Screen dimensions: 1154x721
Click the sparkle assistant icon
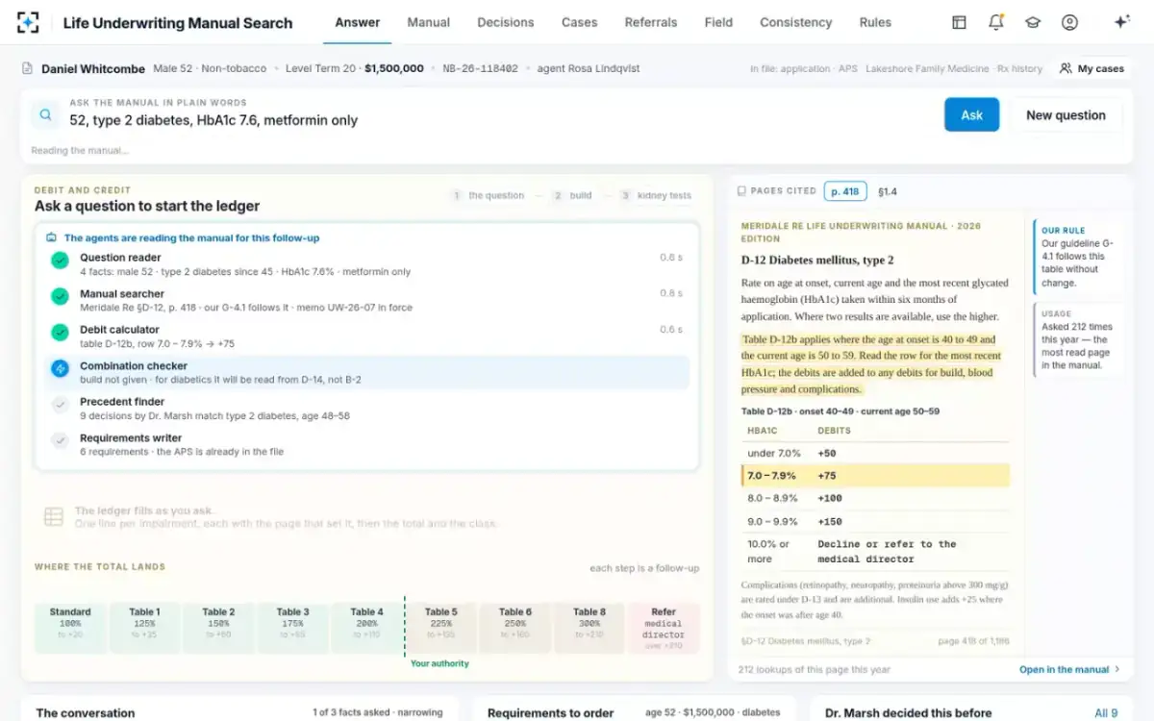[x=1121, y=22]
